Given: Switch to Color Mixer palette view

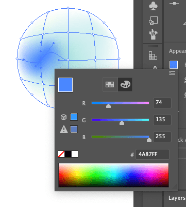Looking at the screenshot, I should (x=125, y=84).
